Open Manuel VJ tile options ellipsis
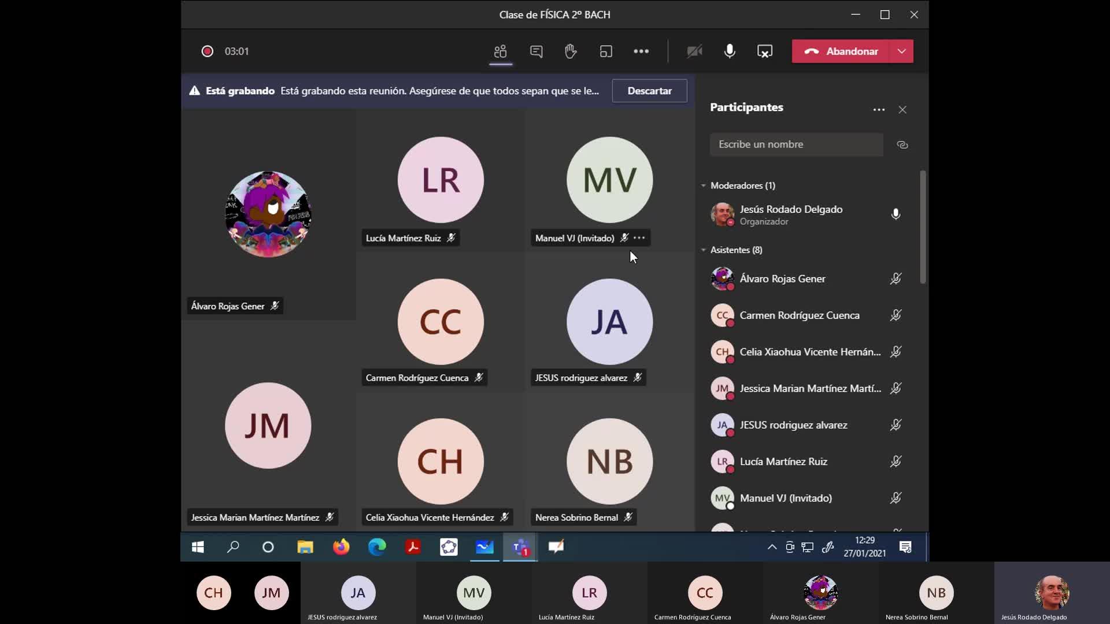 click(639, 237)
